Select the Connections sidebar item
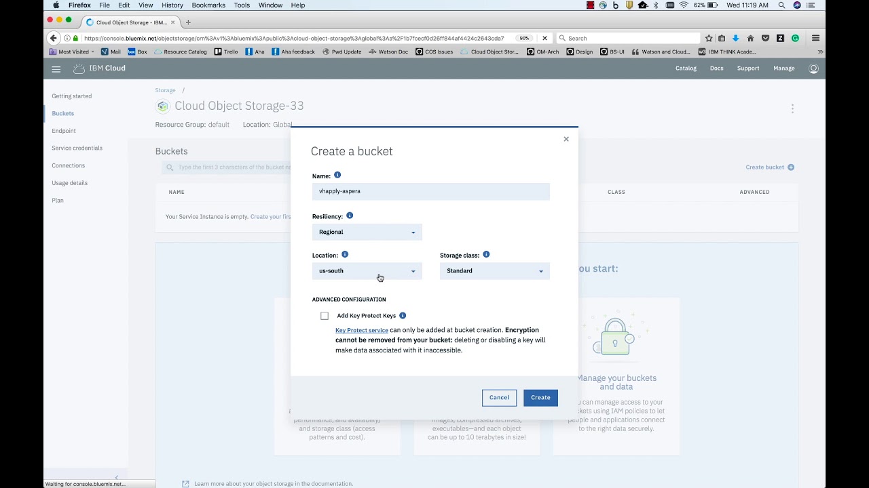Image resolution: width=869 pixels, height=488 pixels. [69, 165]
